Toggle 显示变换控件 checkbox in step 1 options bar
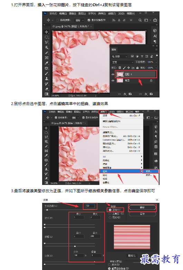The width and height of the screenshot is (183, 270). (x=89, y=20)
